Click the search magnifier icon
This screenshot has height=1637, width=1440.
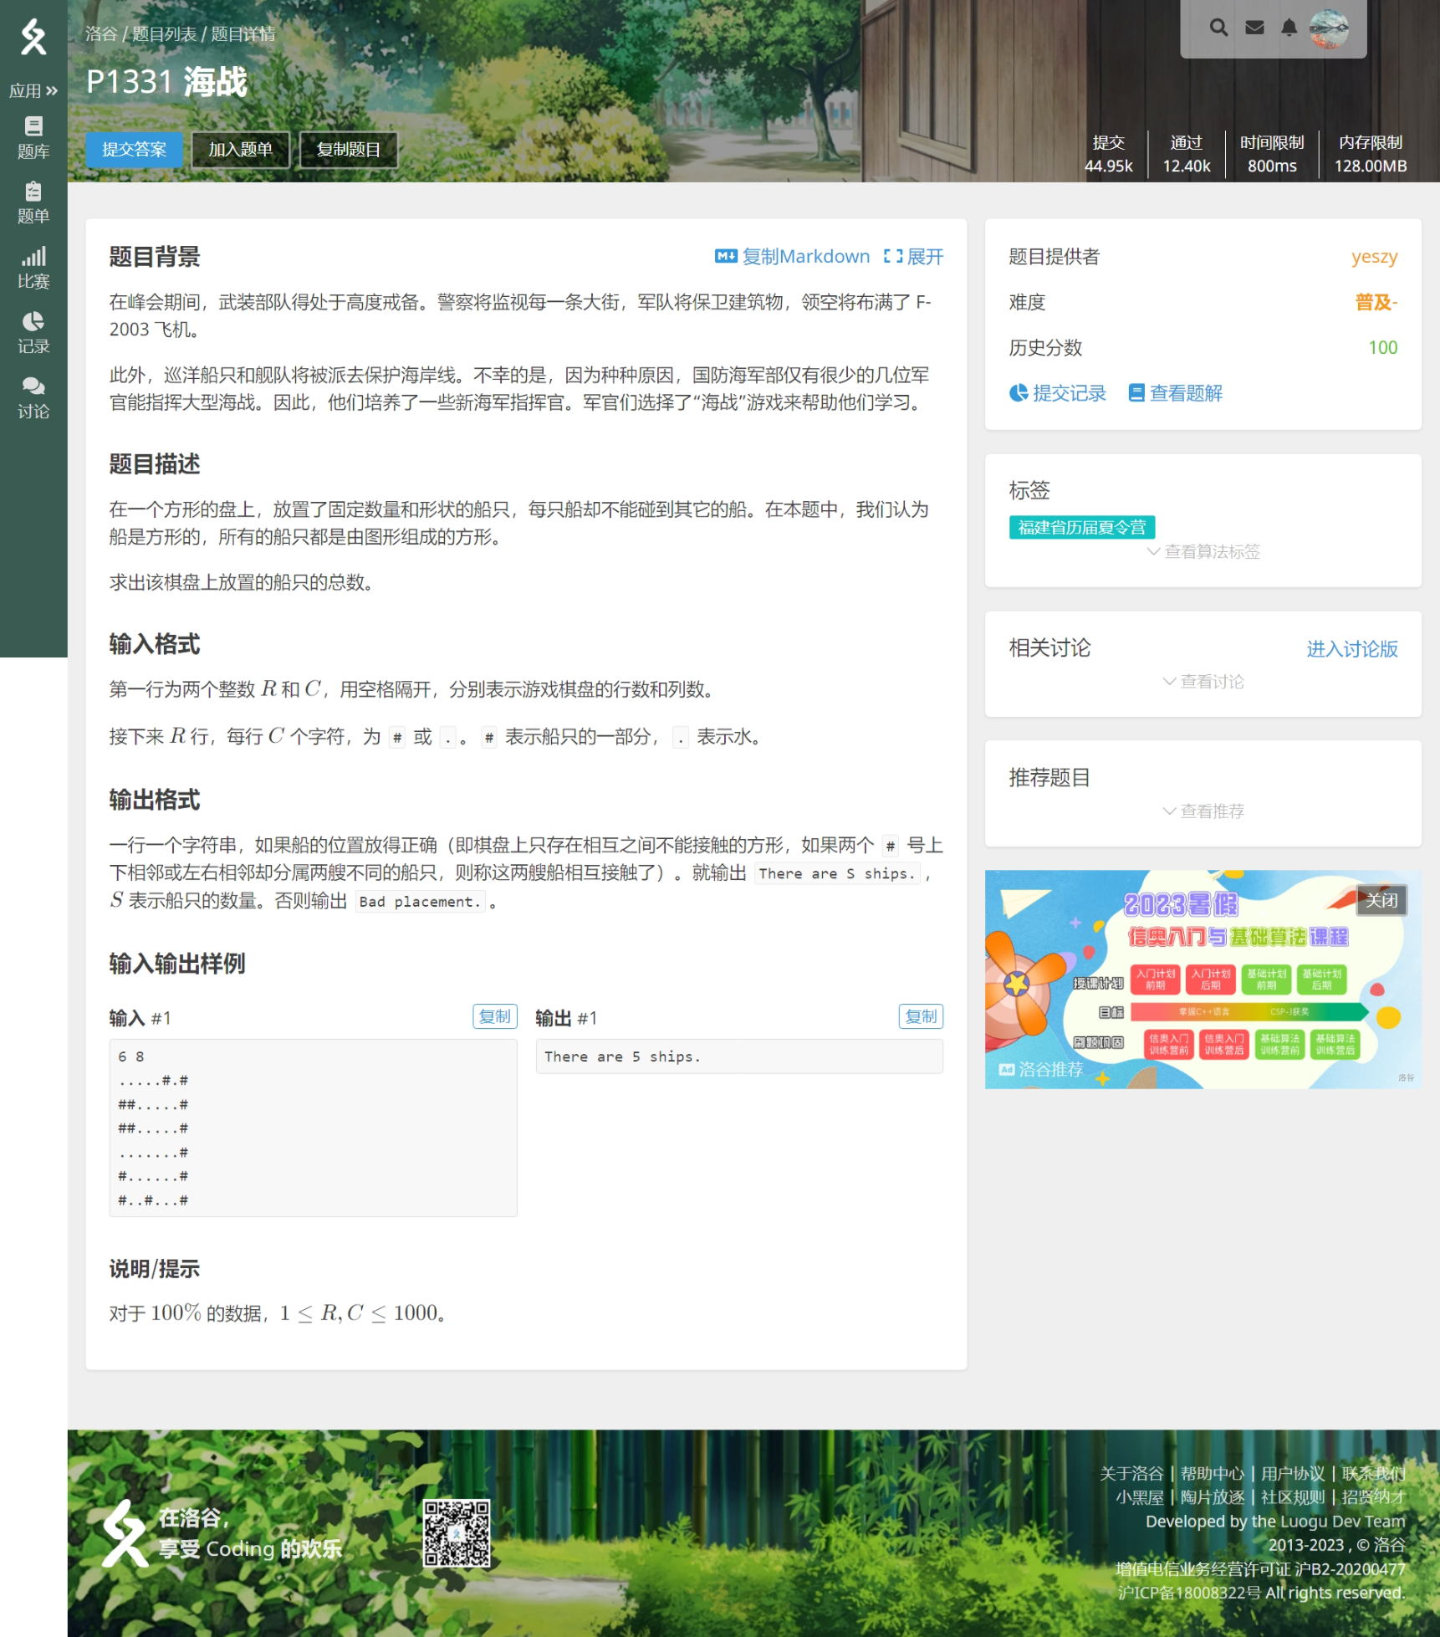click(x=1218, y=28)
